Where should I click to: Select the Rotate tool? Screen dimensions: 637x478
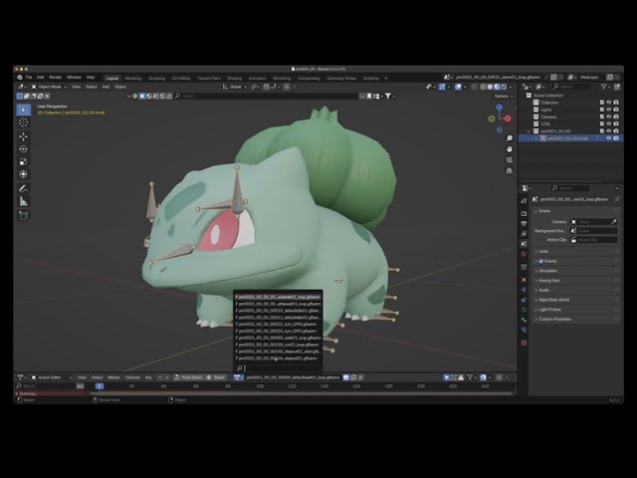tap(23, 149)
